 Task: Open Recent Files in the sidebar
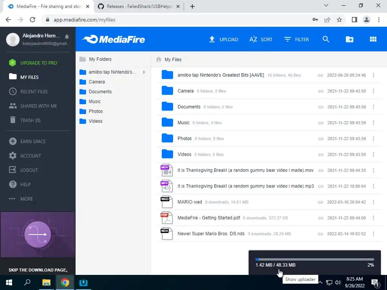(28, 91)
